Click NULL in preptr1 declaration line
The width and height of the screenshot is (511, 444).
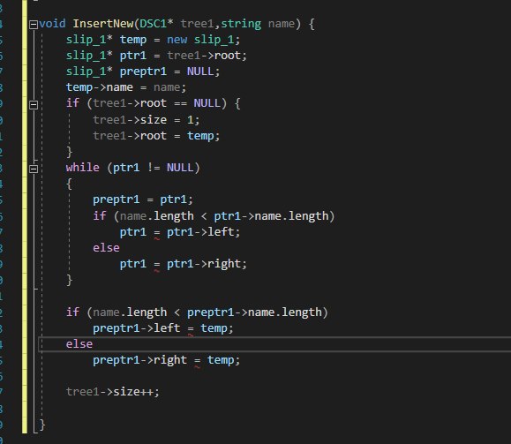[200, 71]
